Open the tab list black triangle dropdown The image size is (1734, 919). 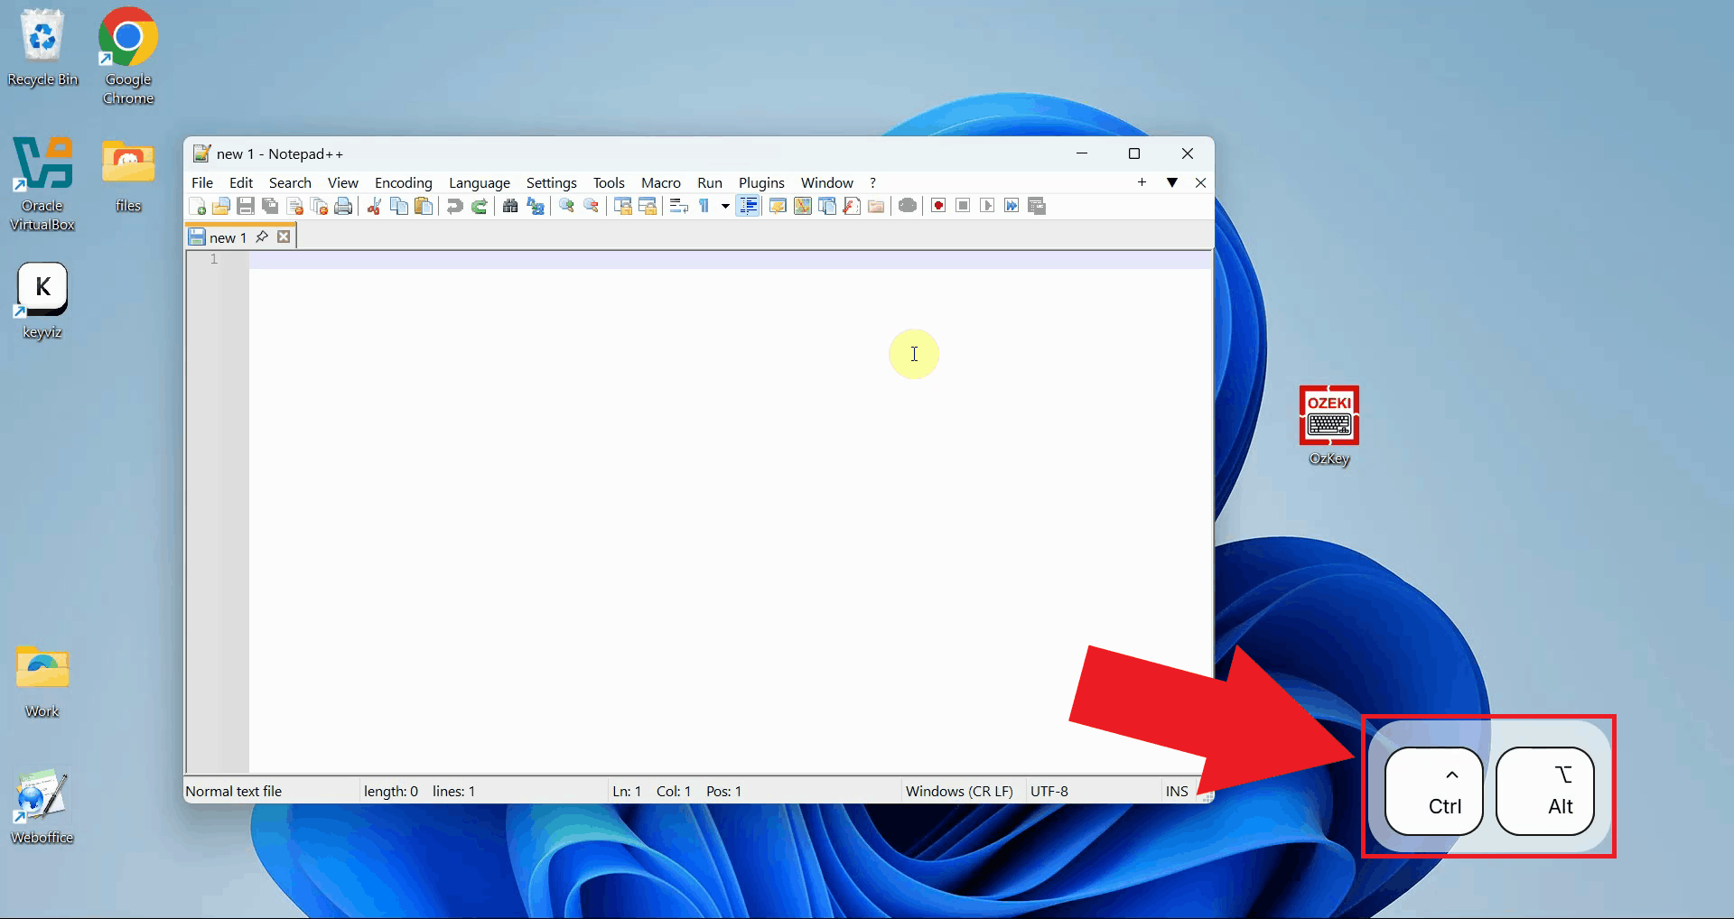tap(1172, 182)
